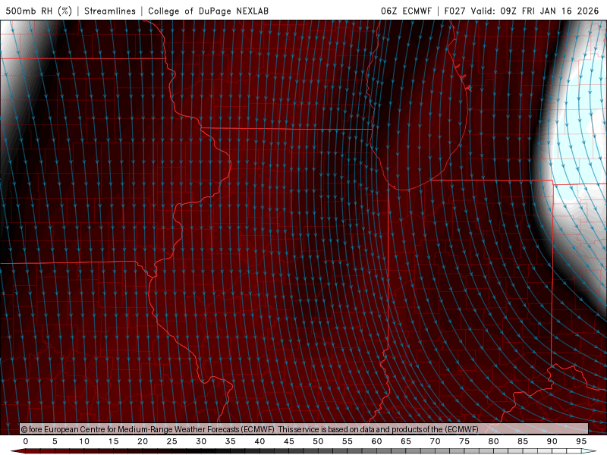Click the "60" color scale label
The height and width of the screenshot is (455, 607).
[x=376, y=441]
